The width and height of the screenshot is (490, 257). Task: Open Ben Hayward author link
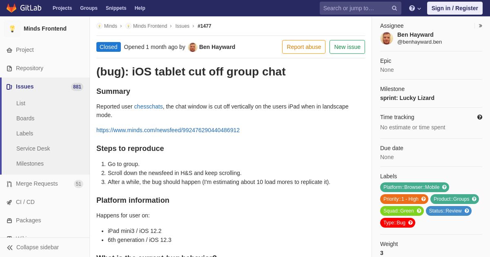coord(217,47)
